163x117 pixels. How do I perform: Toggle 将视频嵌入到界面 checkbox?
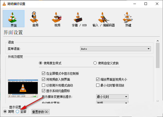coord(43,79)
